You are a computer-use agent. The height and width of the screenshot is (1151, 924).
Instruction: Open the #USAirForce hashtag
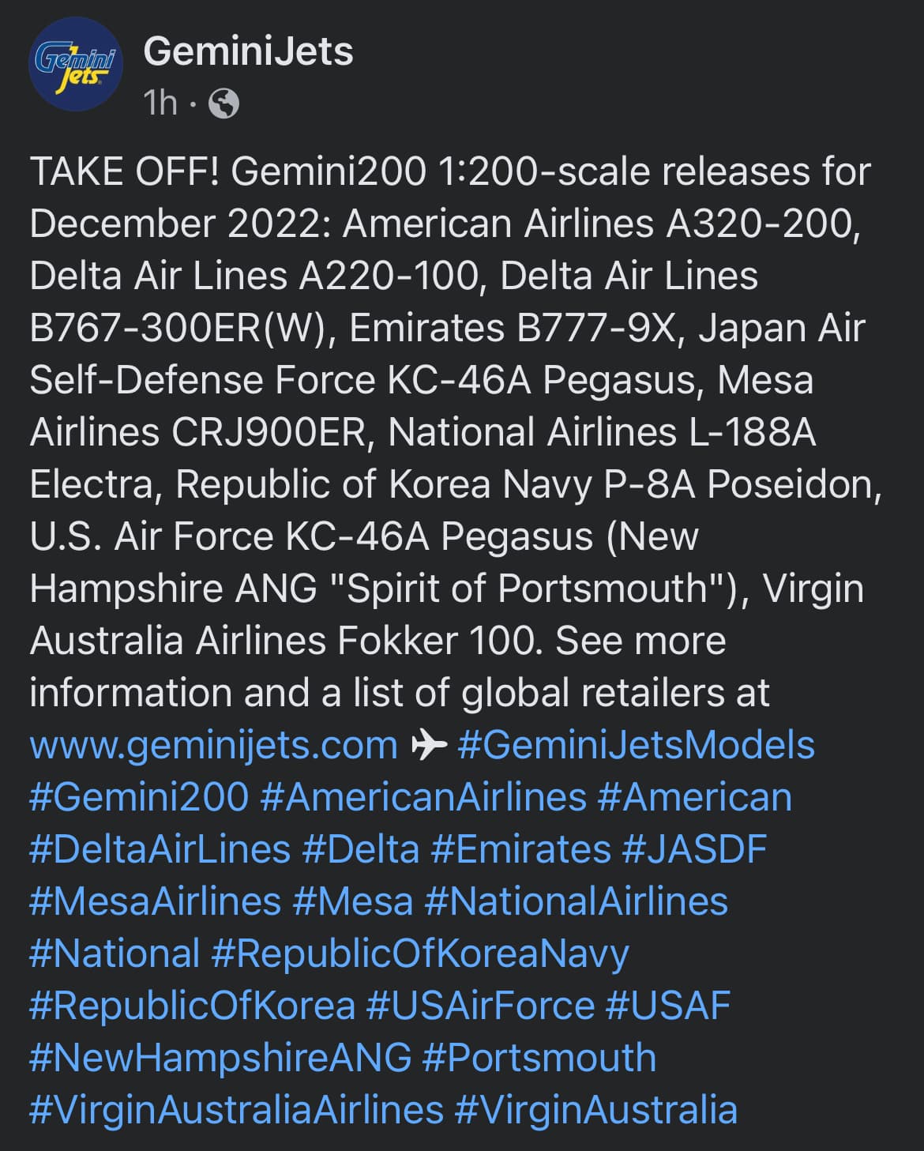[x=481, y=1006]
